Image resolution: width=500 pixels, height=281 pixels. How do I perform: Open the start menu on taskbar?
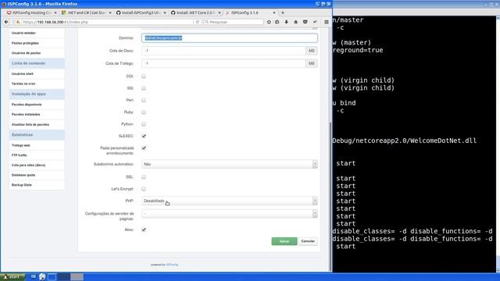pos(12,277)
